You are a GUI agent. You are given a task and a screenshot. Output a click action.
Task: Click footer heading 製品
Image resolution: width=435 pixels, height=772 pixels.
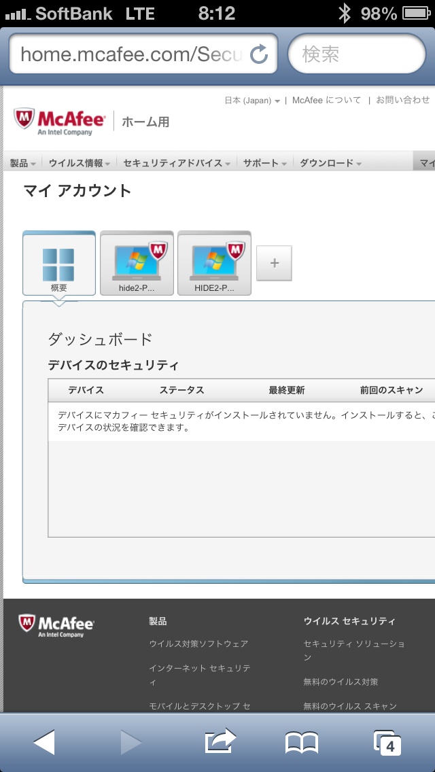[158, 621]
